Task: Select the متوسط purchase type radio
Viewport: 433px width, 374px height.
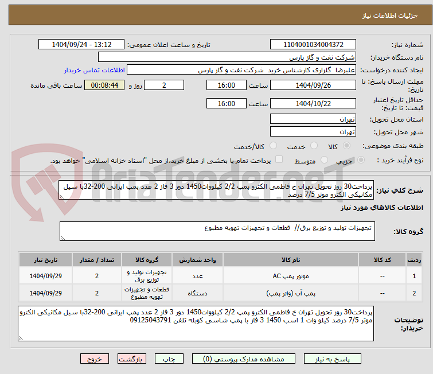Action: (324, 160)
